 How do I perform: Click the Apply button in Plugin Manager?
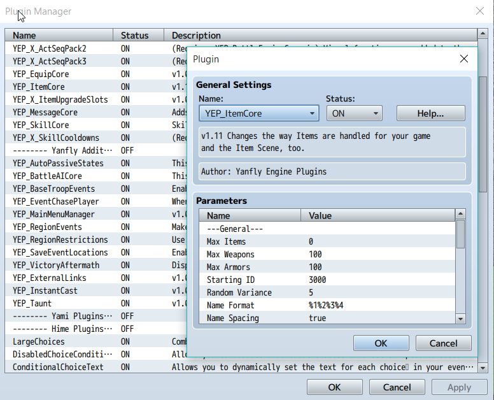coord(460,387)
